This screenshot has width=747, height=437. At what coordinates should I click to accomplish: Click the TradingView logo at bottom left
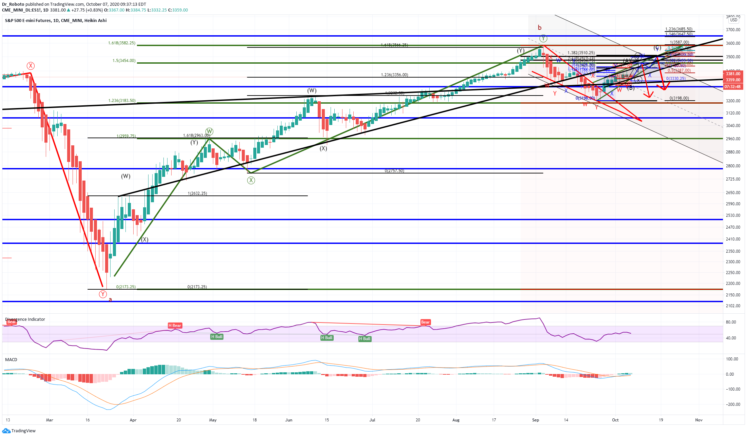coord(19,431)
